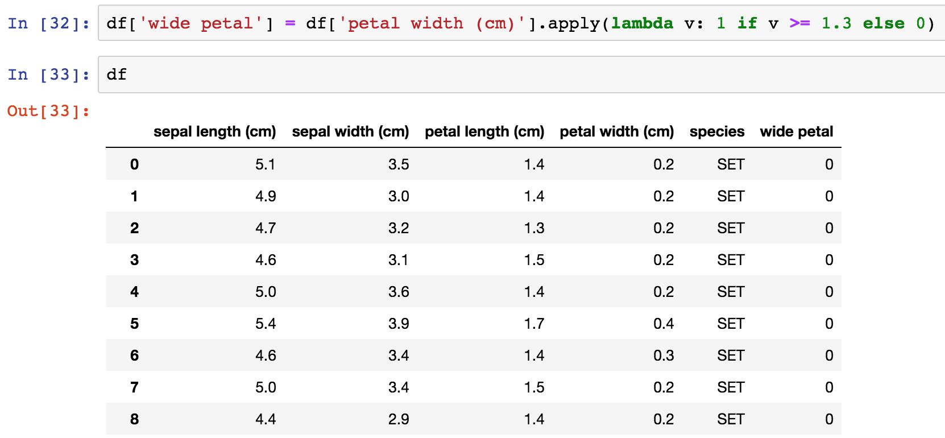
Task: Click into the wide petal lambda code cell
Action: point(520,23)
